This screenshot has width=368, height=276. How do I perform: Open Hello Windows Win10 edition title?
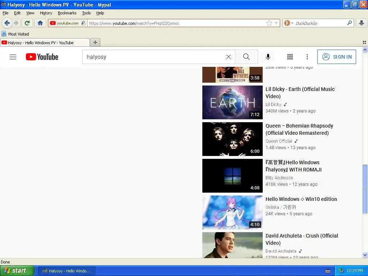click(x=301, y=199)
